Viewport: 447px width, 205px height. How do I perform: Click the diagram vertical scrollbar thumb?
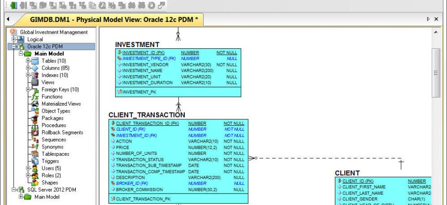tap(436, 72)
